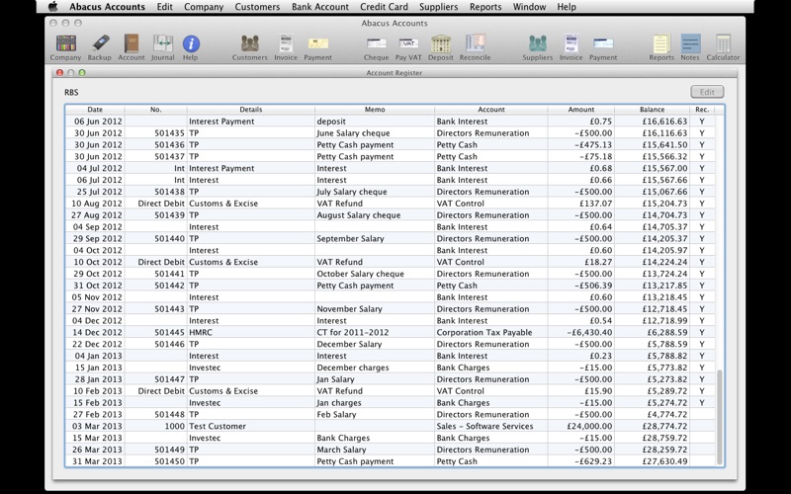This screenshot has height=494, width=791.
Task: Select the June Salary cheque memo cell
Action: (375, 133)
